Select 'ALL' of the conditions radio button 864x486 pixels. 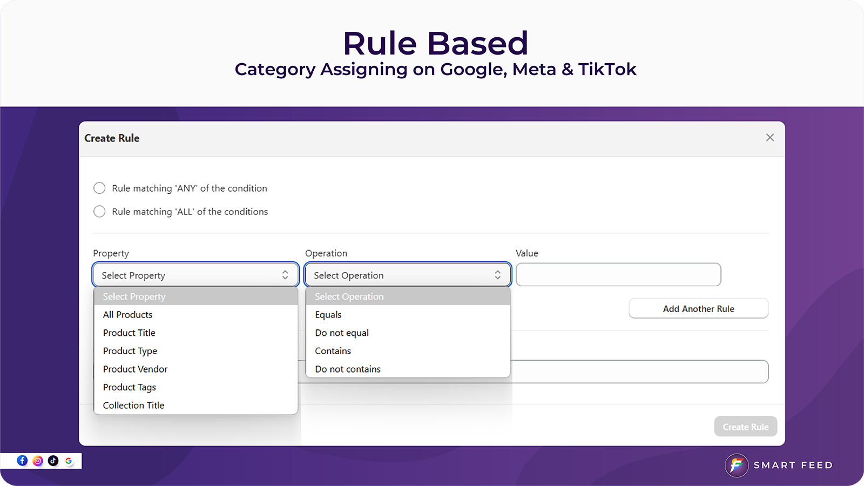coord(99,211)
